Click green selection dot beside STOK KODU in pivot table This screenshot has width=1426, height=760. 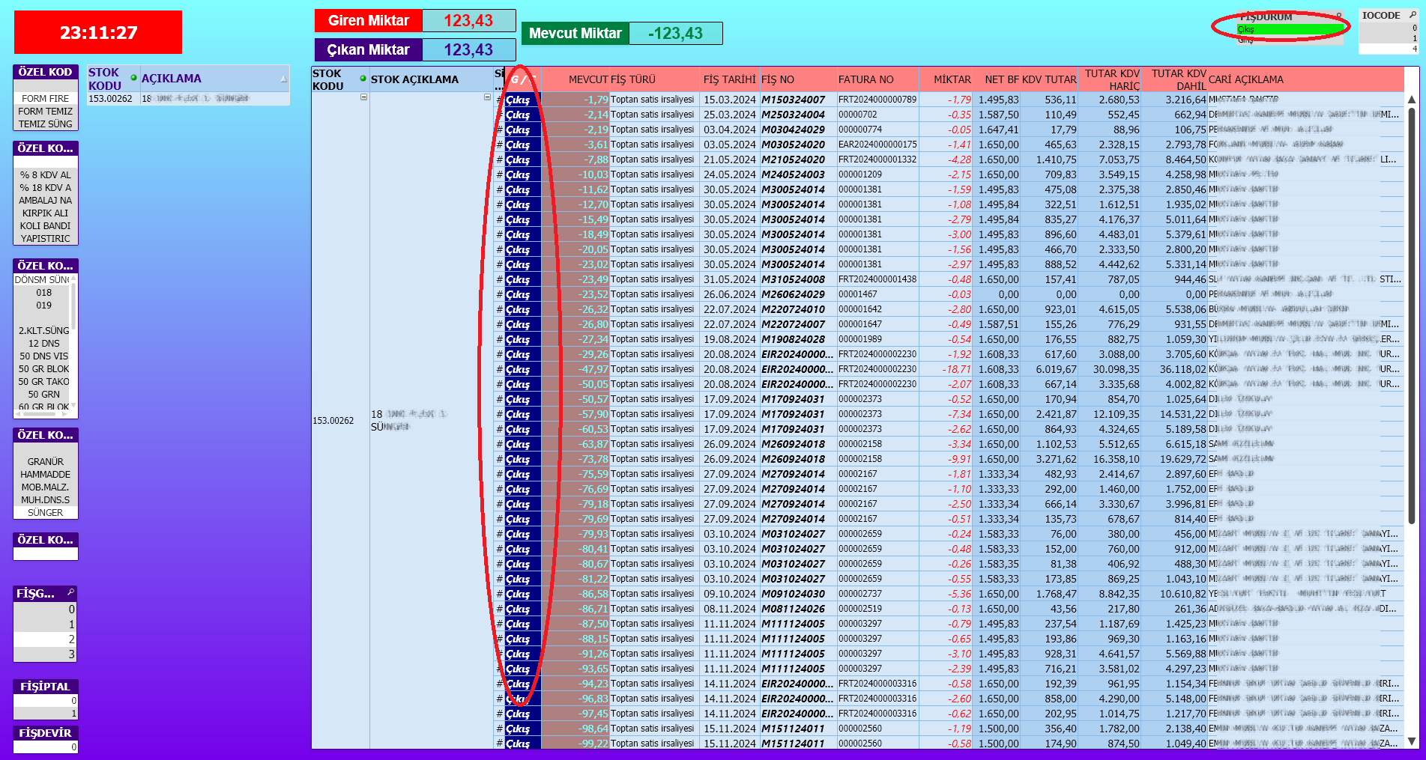[363, 79]
